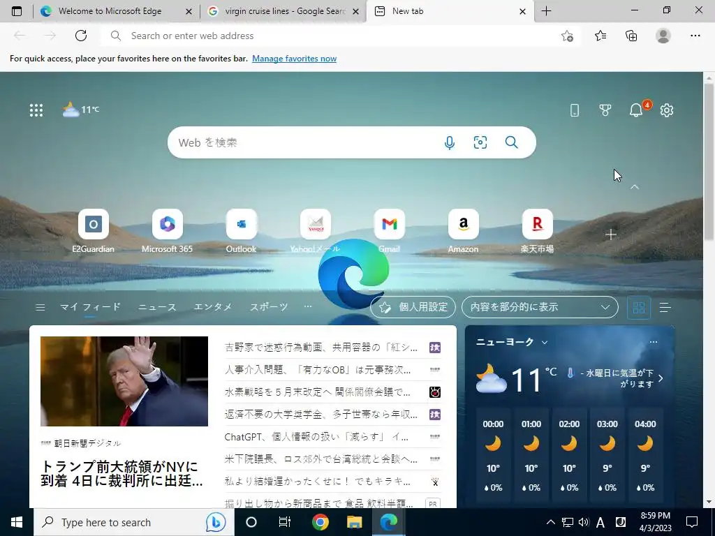Open a new browser tab plus button

pos(546,11)
